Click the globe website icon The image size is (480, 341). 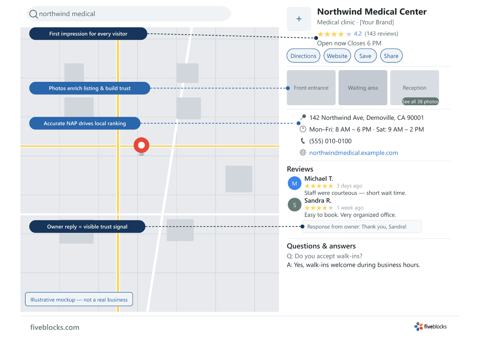[303, 152]
